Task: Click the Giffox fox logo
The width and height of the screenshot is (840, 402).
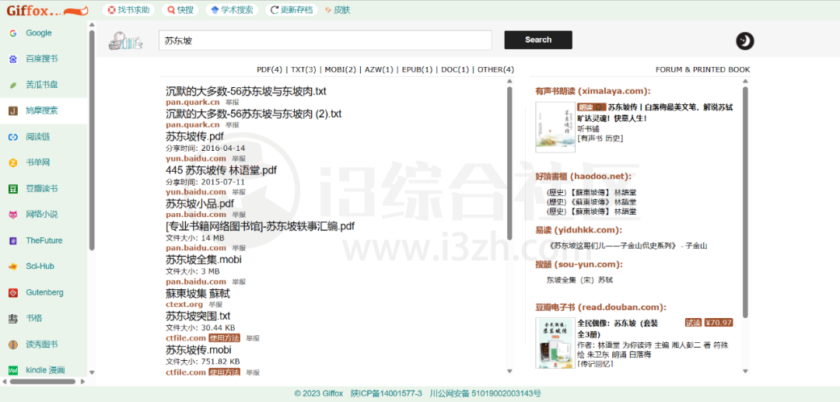Action: tap(47, 10)
